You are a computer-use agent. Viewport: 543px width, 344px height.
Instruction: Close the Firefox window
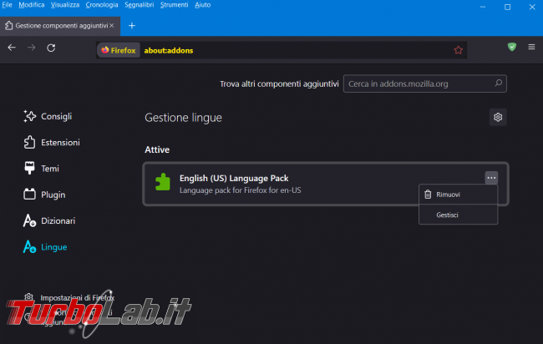click(x=532, y=7)
